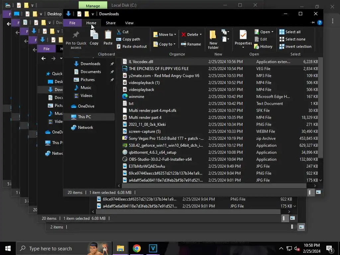Open the Help question mark icon
Viewport: 340px width, 255px height.
tap(320, 23)
